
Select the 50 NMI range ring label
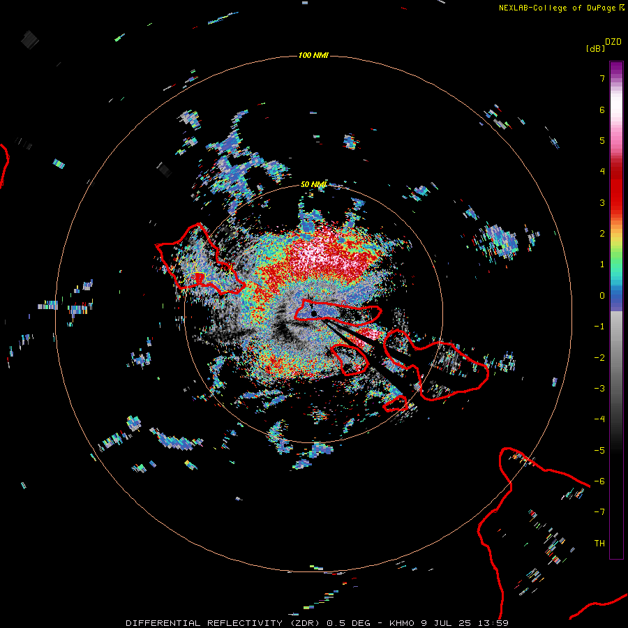pos(313,185)
